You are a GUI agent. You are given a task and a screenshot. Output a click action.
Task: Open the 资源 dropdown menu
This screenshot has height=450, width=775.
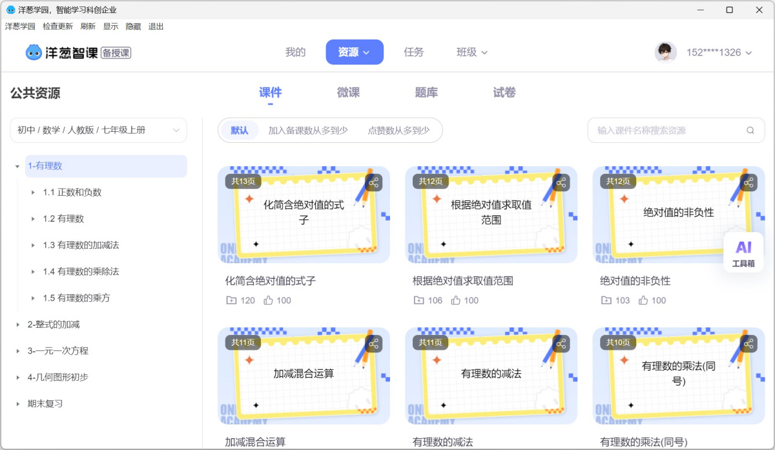point(355,52)
